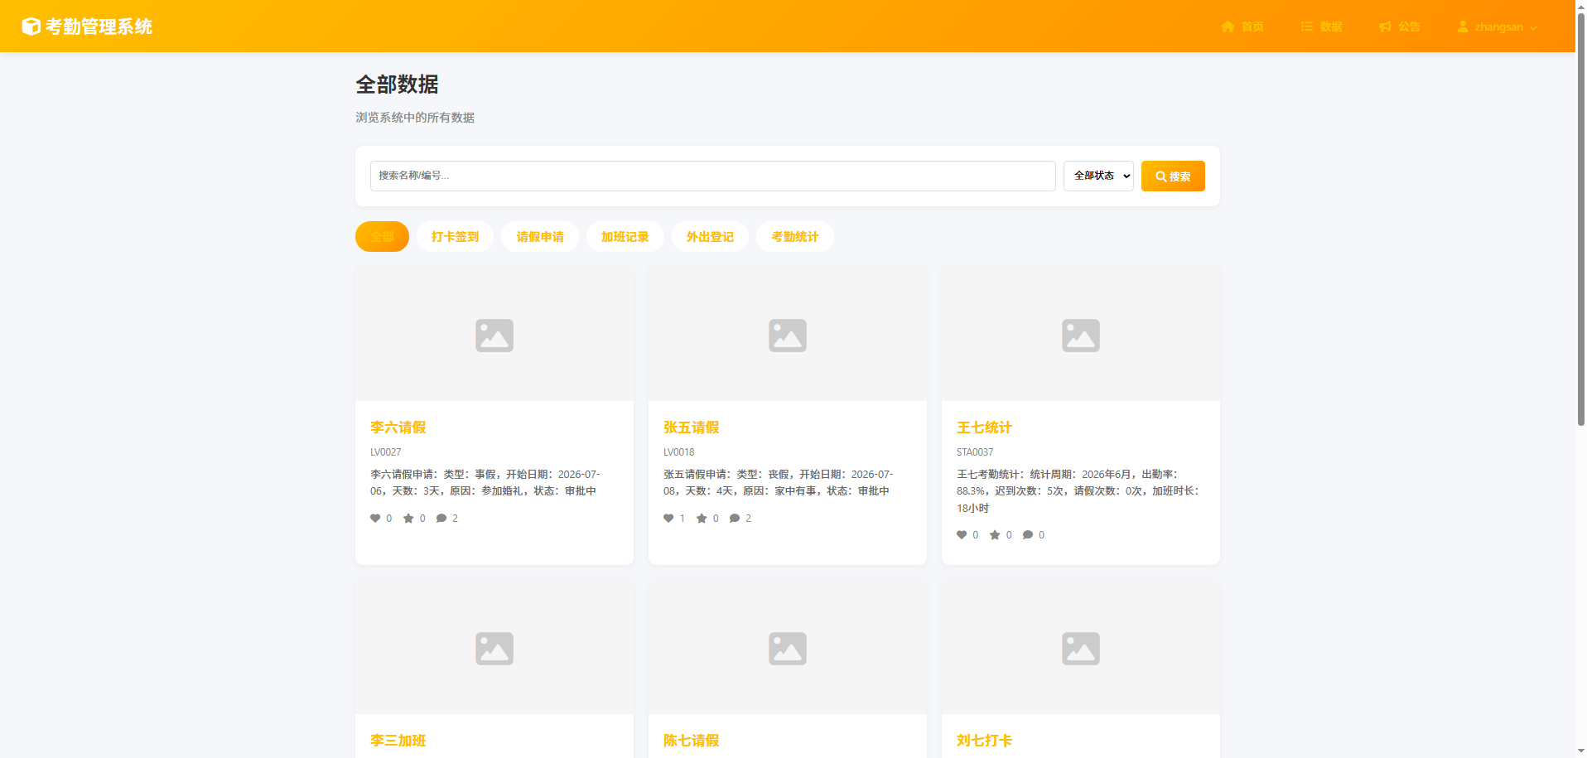
Task: Open the 李三加班 title link
Action: (x=398, y=741)
